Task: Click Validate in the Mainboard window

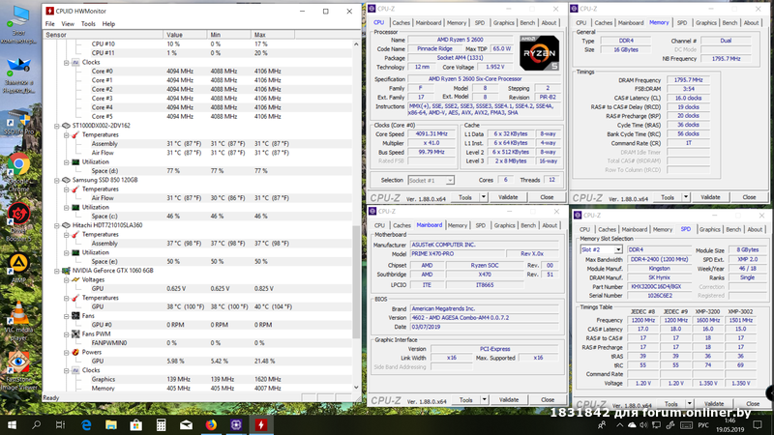Action: [509, 399]
